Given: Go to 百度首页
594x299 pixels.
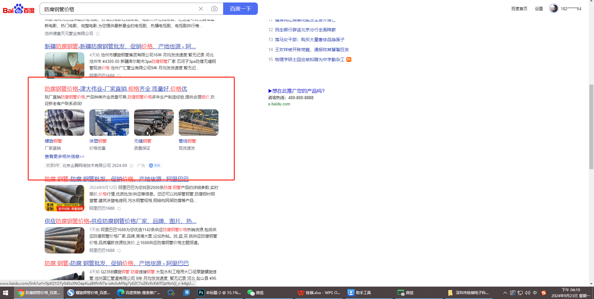Looking at the screenshot, I should 519,9.
